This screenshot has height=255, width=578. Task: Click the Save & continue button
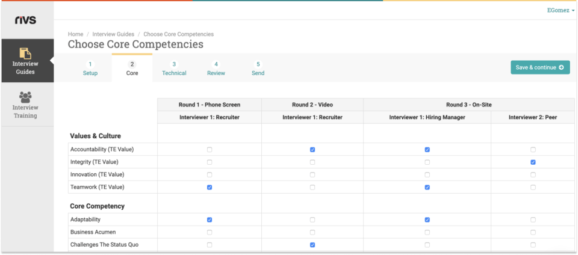click(540, 67)
